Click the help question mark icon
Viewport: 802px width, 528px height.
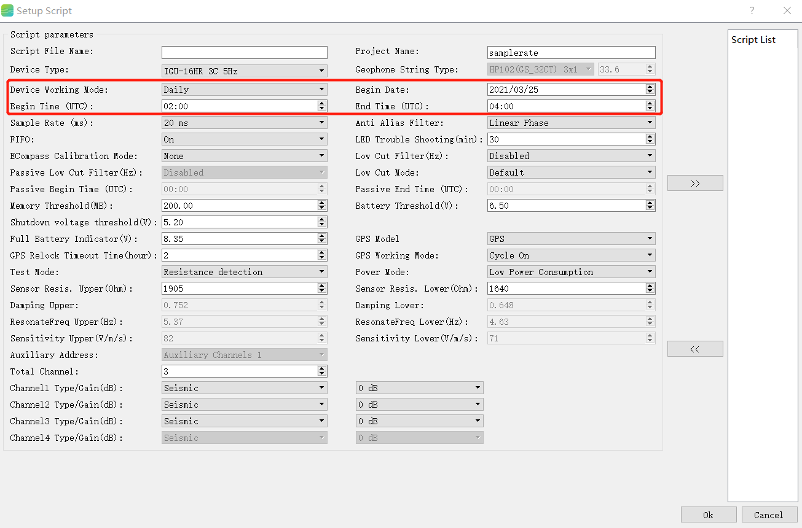tap(752, 10)
